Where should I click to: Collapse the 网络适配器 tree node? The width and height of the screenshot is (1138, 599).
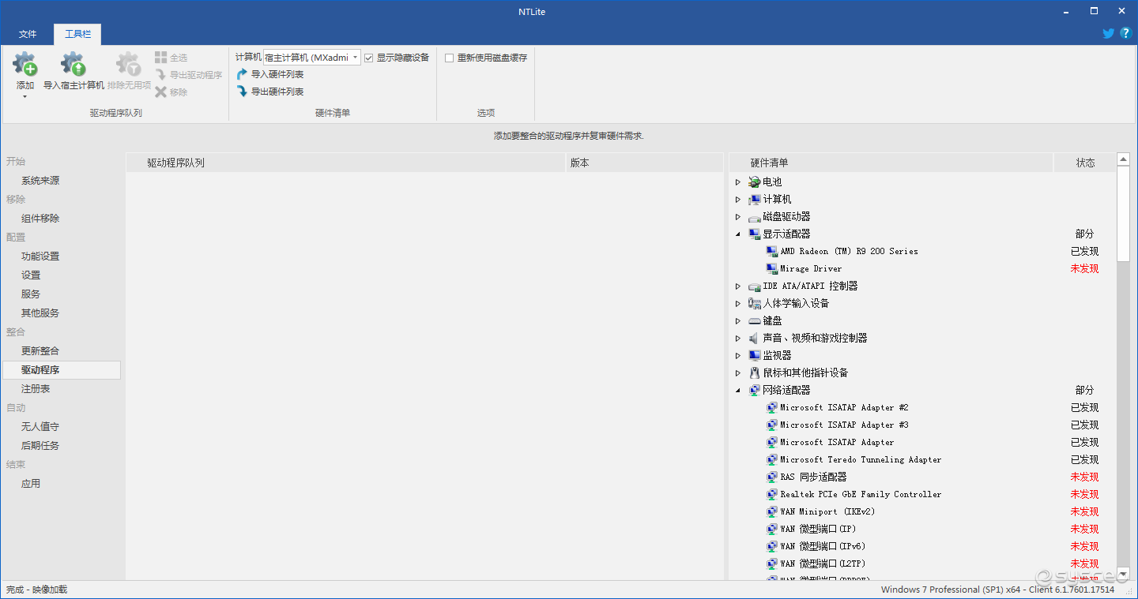738,391
